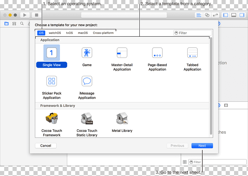Switch to the watchOS tab
Image resolution: width=248 pixels, height=176 pixels.
(55, 33)
